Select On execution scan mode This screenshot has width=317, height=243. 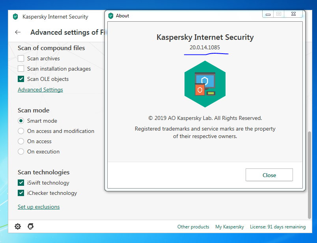pyautogui.click(x=21, y=151)
